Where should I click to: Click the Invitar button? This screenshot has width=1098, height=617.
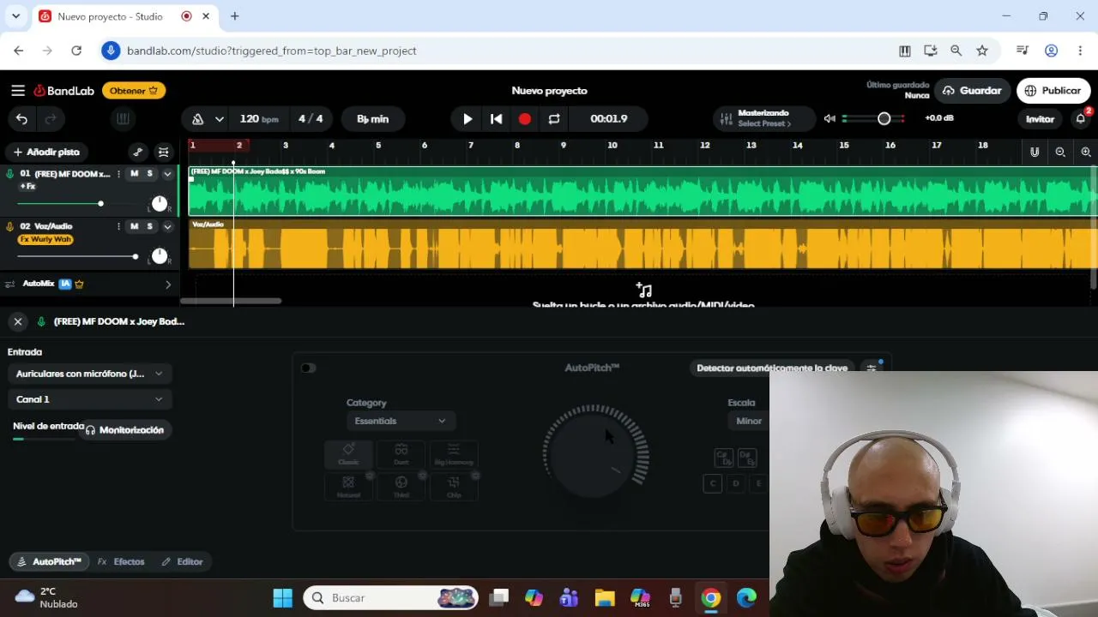pyautogui.click(x=1040, y=119)
